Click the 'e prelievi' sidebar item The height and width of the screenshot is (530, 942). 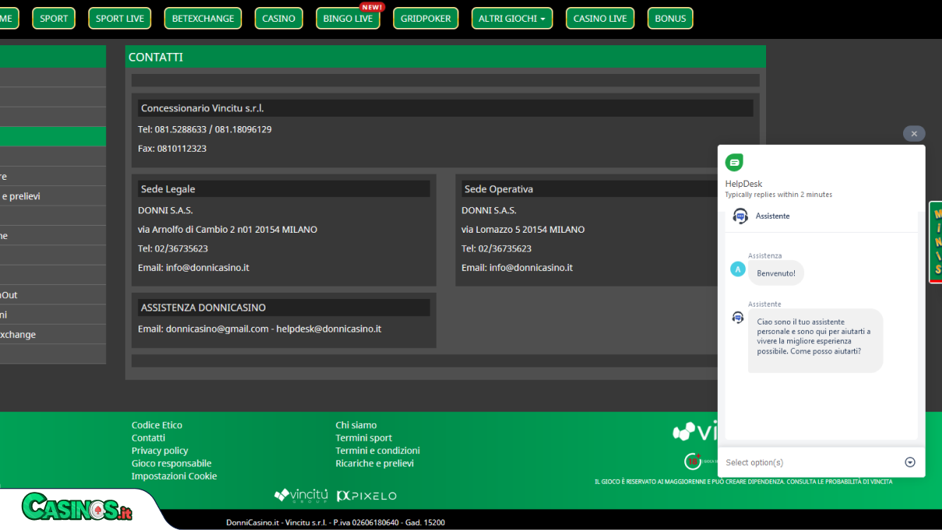[x=52, y=196]
